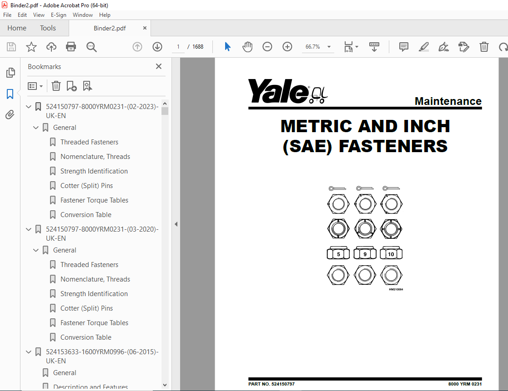Open second Strength Identification bookmark
Viewport: 508px width, 391px height.
click(94, 294)
